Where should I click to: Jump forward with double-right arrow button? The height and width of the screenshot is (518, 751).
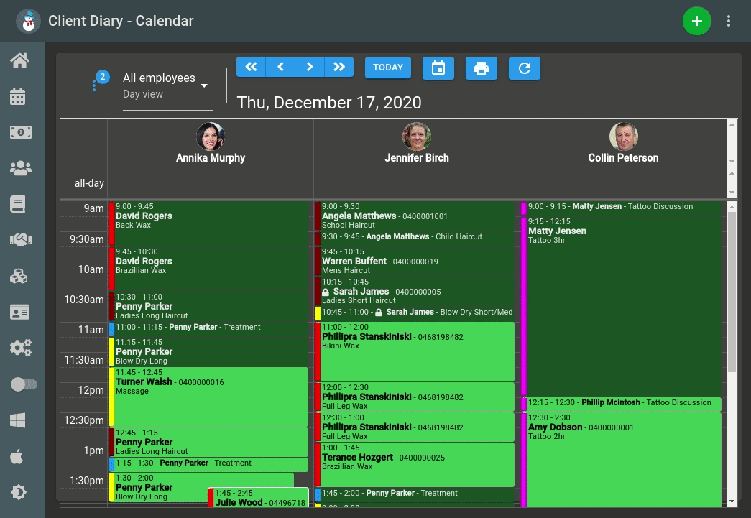339,67
